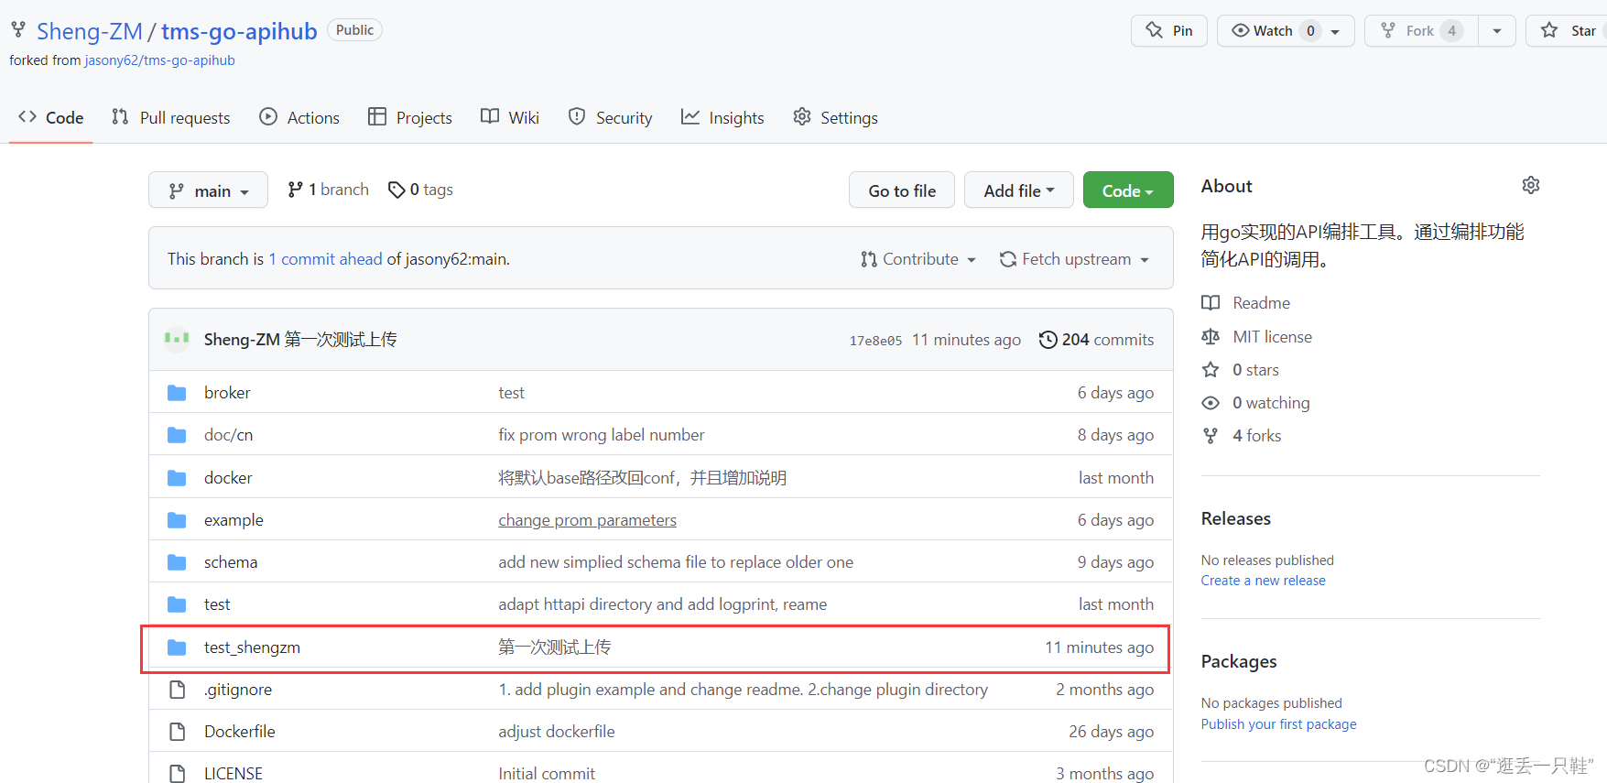1607x783 pixels.
Task: Open the Pull requests tab
Action: pos(171,118)
